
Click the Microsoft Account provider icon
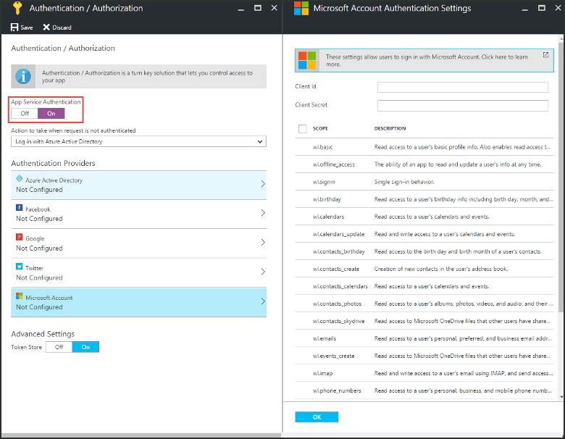[20, 296]
